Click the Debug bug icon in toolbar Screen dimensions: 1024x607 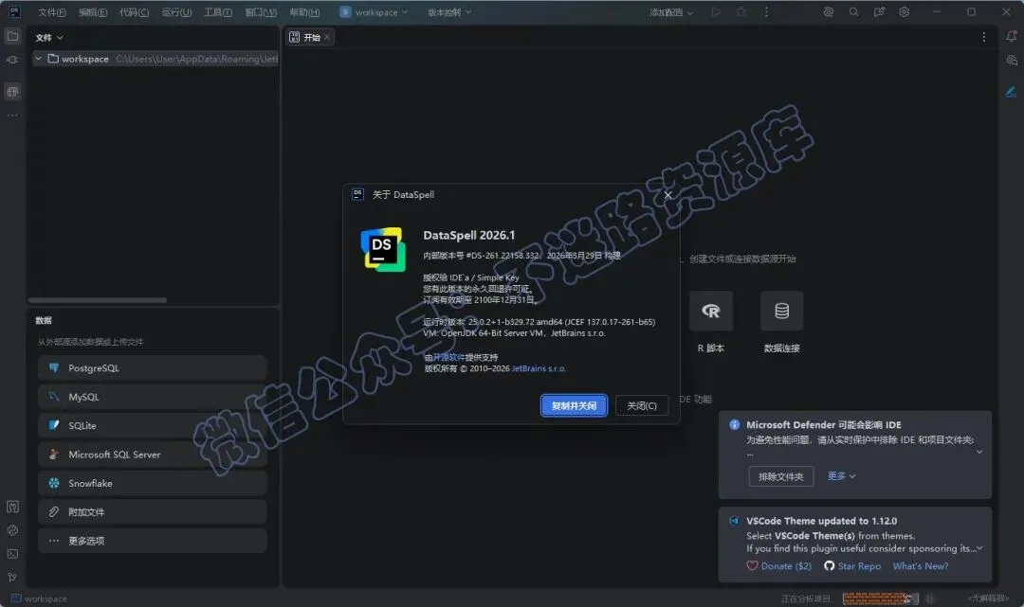(741, 11)
